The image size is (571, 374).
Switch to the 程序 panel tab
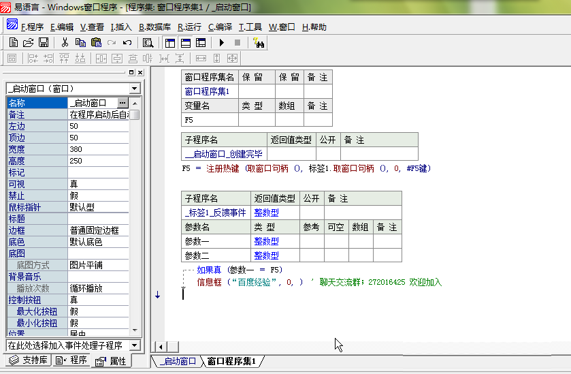pyautogui.click(x=71, y=360)
